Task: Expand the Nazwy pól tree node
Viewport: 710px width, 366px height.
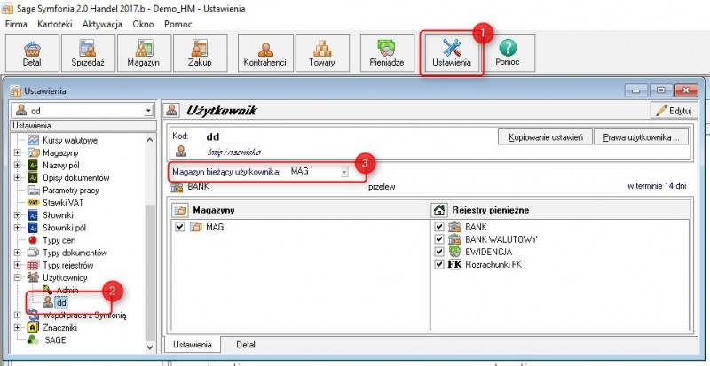Action: [x=17, y=165]
